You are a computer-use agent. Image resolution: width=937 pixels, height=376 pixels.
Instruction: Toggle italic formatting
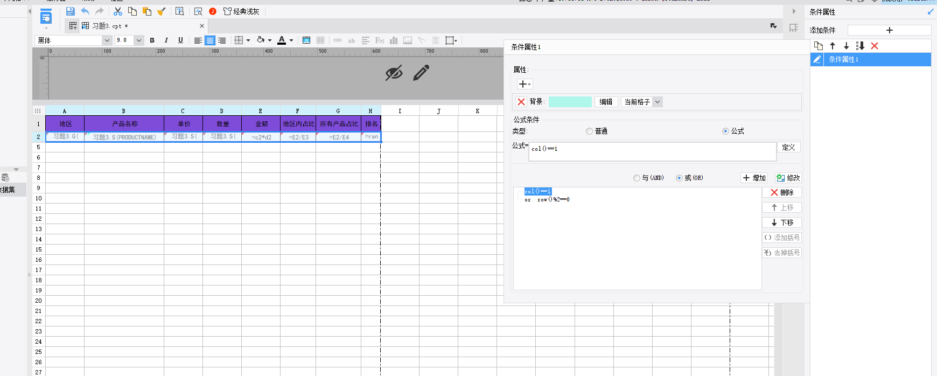pyautogui.click(x=166, y=40)
